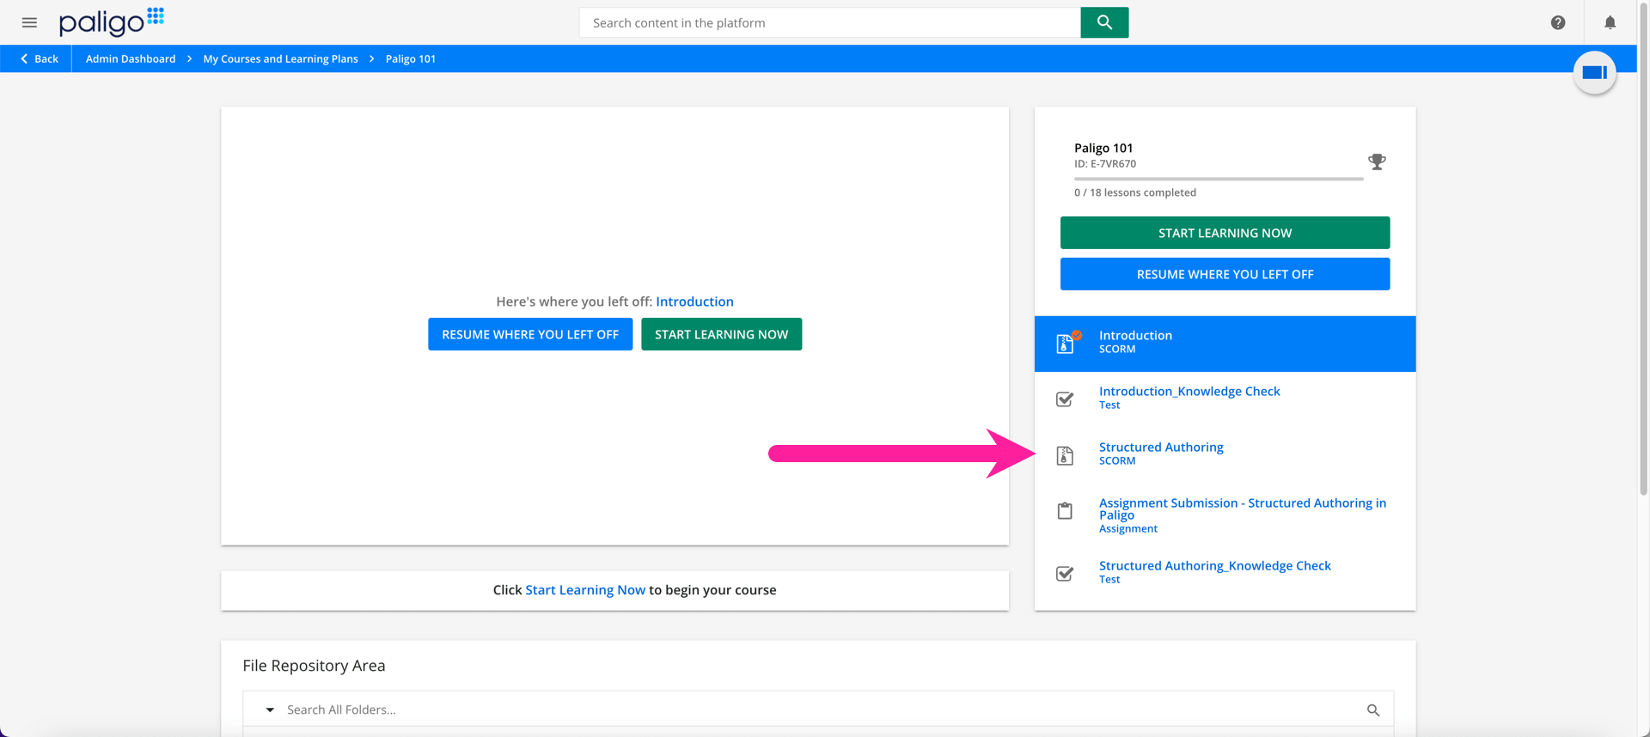This screenshot has width=1650, height=737.
Task: Click START LEARNING NOW in the player area
Action: coord(721,334)
